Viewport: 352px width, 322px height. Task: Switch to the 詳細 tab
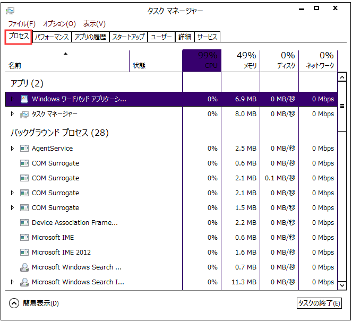185,37
